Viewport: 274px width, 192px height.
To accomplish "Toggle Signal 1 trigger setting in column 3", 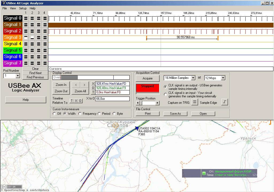I will (38, 25).
